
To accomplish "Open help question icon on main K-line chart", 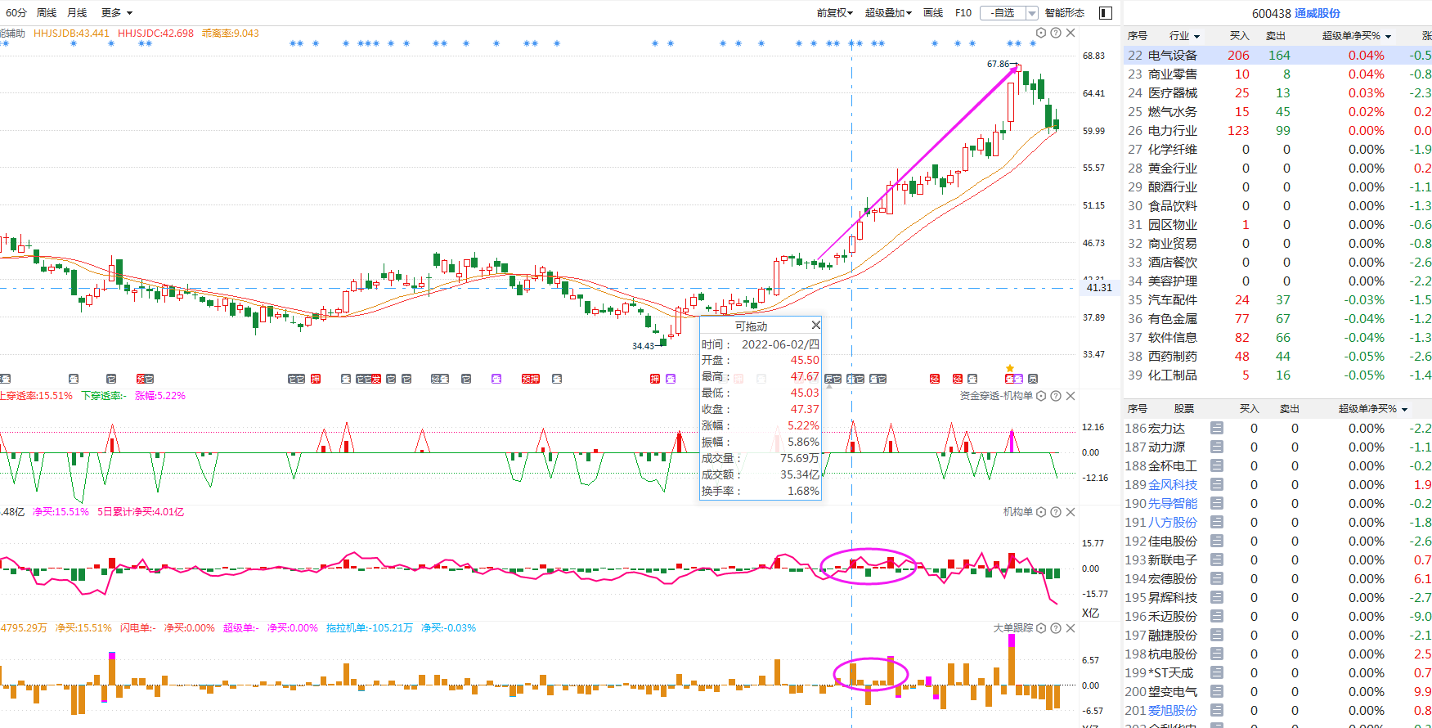I will click(x=1056, y=33).
